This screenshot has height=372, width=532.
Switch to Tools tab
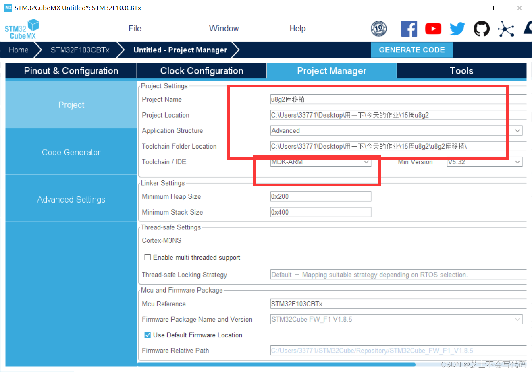coord(461,71)
